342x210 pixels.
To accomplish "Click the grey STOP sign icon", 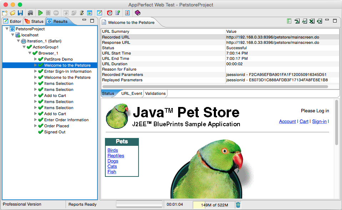I will click(56, 13).
